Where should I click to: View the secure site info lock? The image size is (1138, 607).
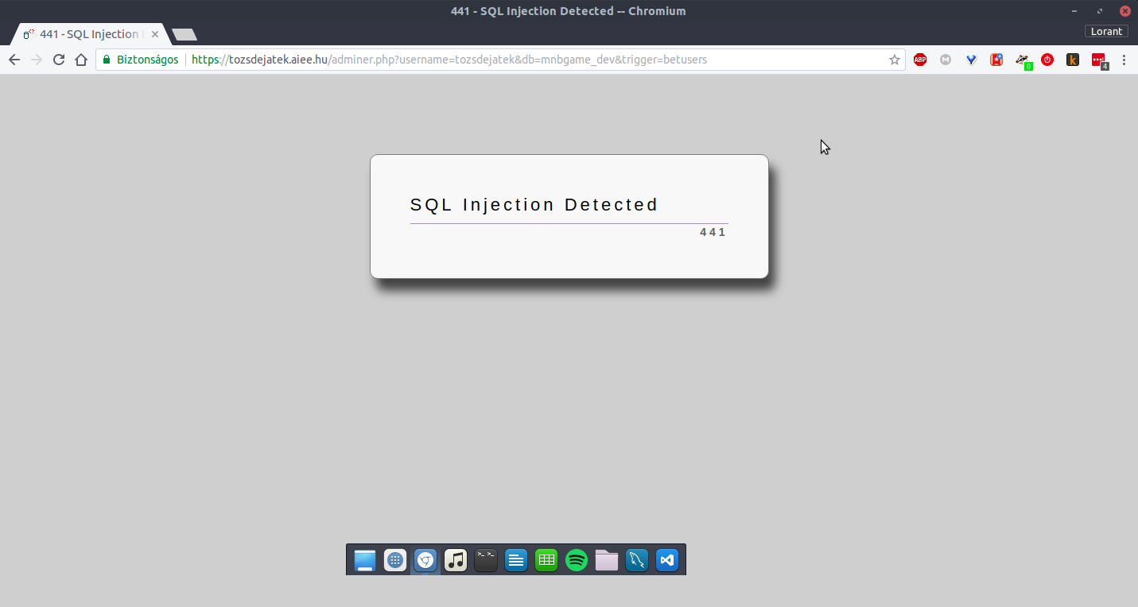(107, 60)
